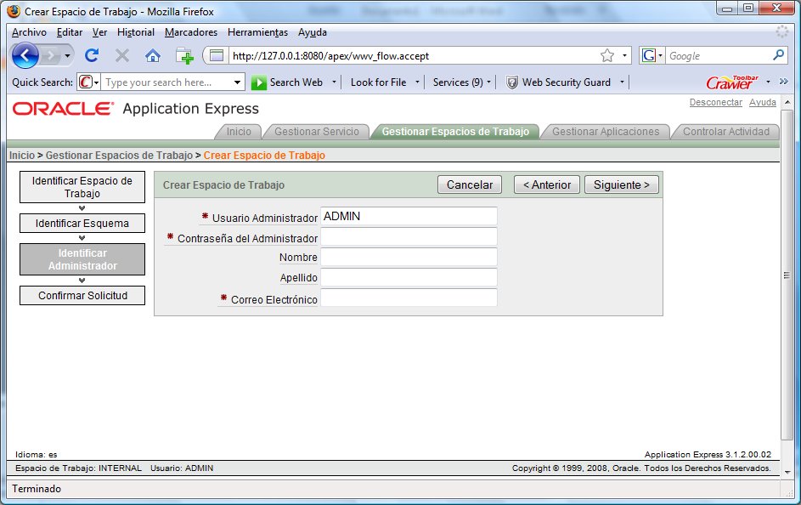Reload the page with the refresh icon

(92, 55)
